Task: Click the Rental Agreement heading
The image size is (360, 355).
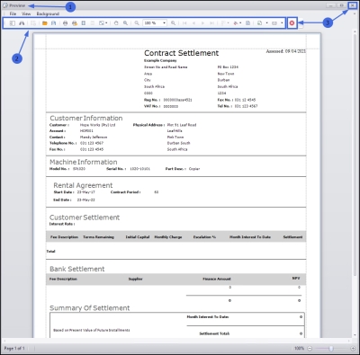Action: point(83,185)
